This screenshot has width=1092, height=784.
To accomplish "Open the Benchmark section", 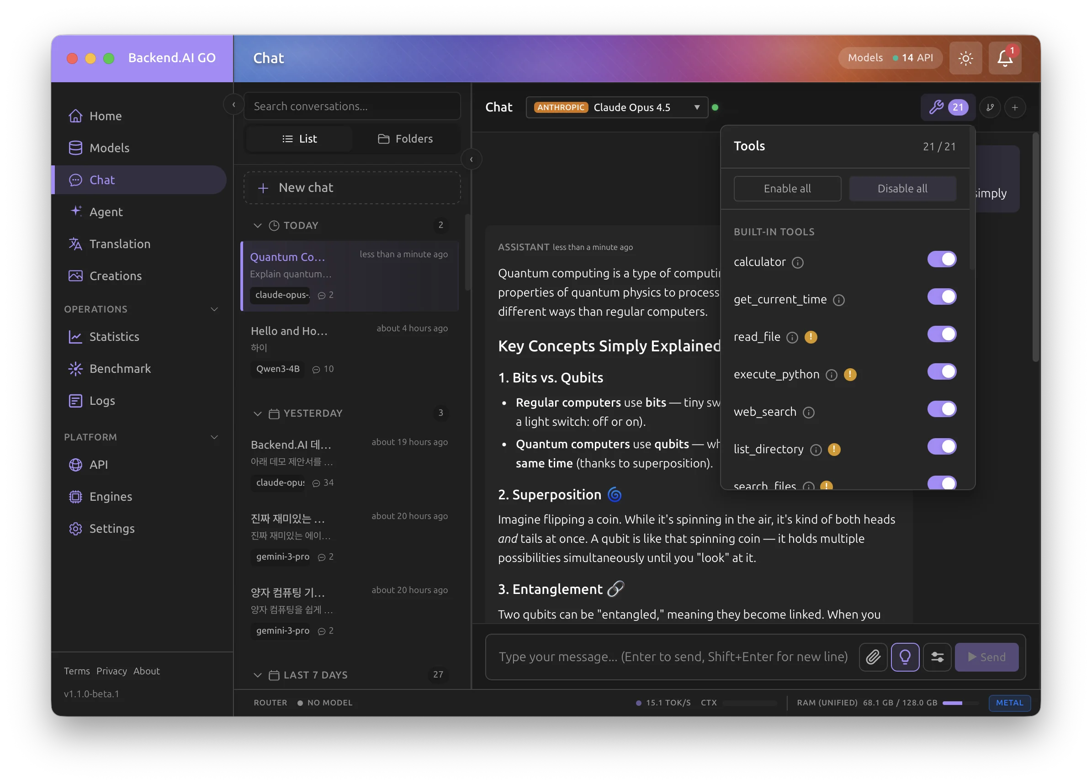I will 120,368.
